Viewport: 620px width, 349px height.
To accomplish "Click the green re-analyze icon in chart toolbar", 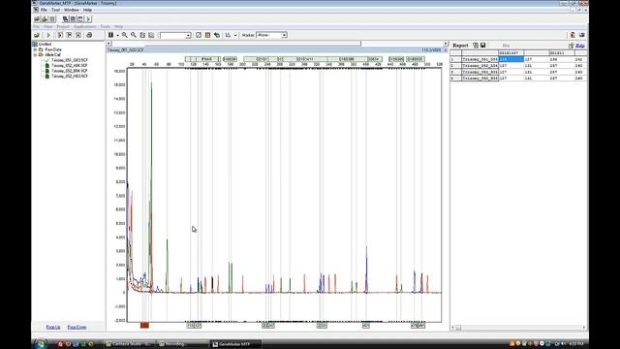I will tap(217, 35).
